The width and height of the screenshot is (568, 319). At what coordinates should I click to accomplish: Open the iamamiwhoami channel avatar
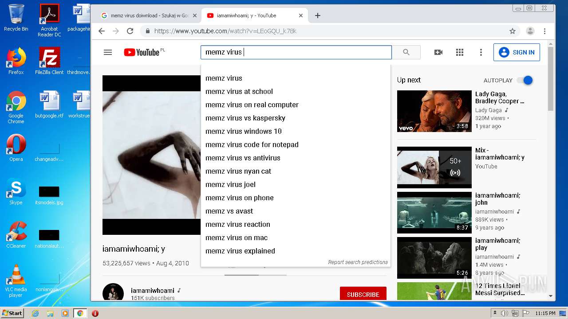(113, 292)
